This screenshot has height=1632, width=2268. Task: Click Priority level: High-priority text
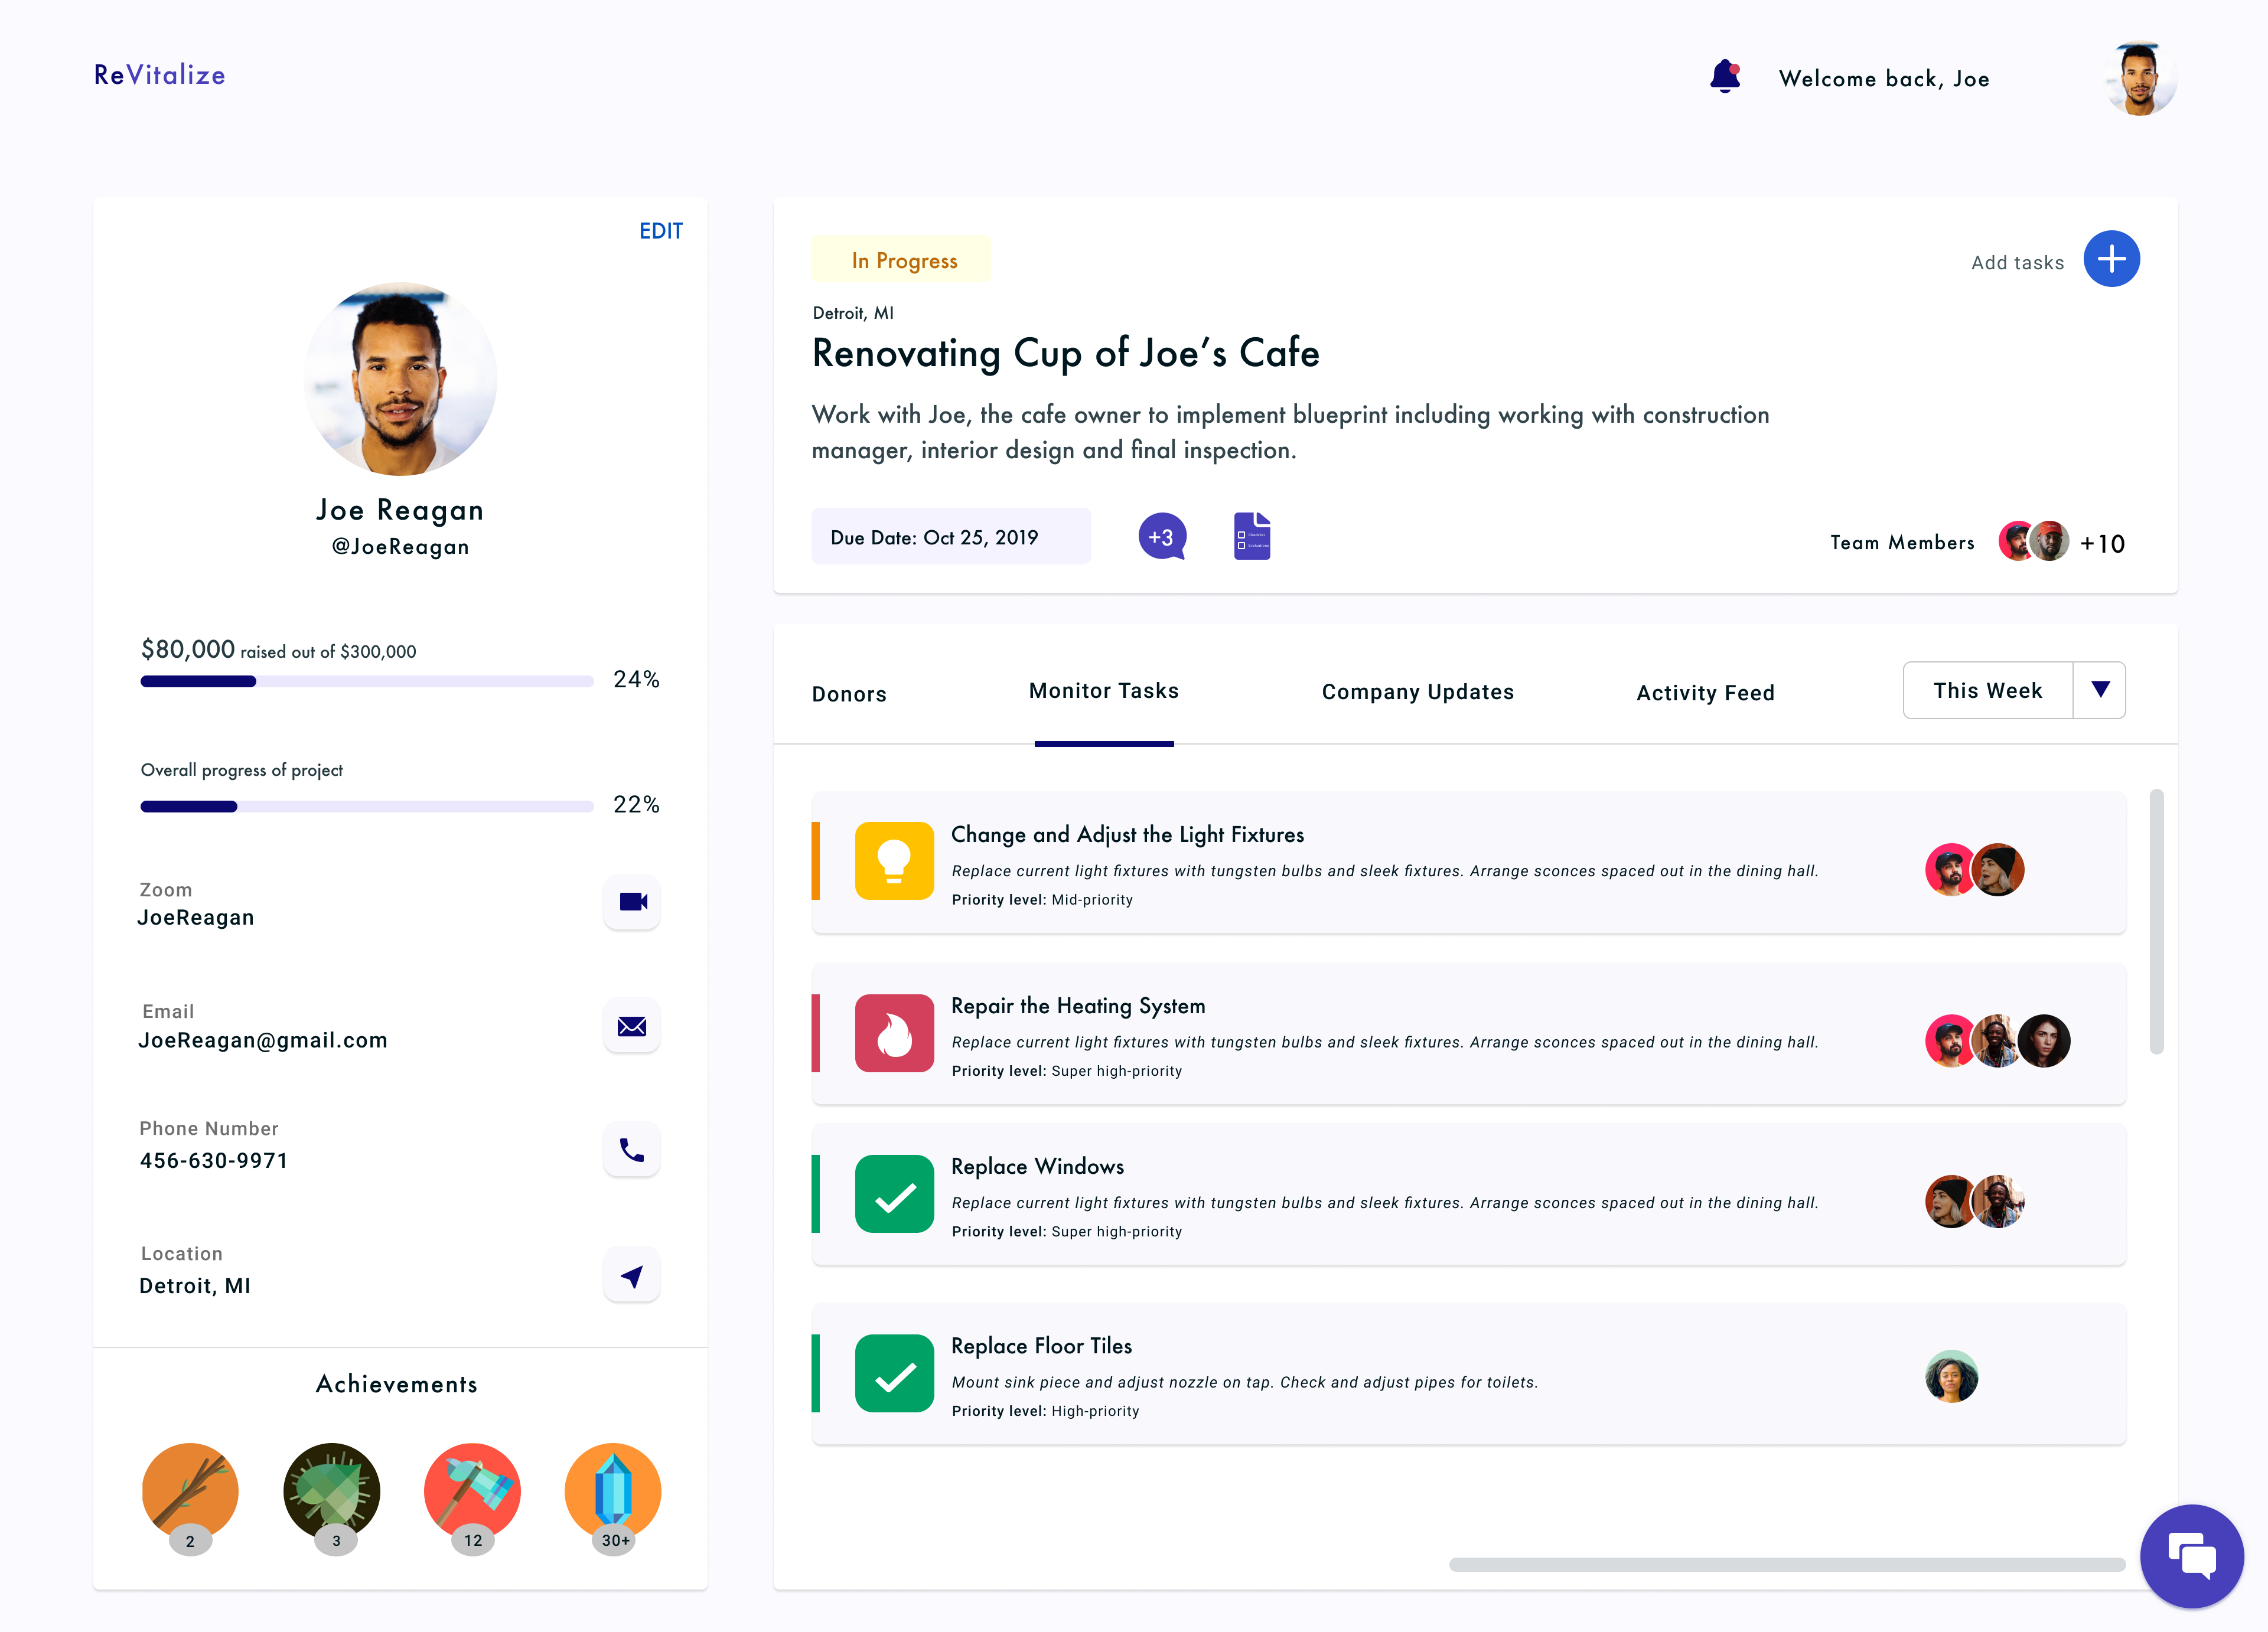(1045, 1411)
